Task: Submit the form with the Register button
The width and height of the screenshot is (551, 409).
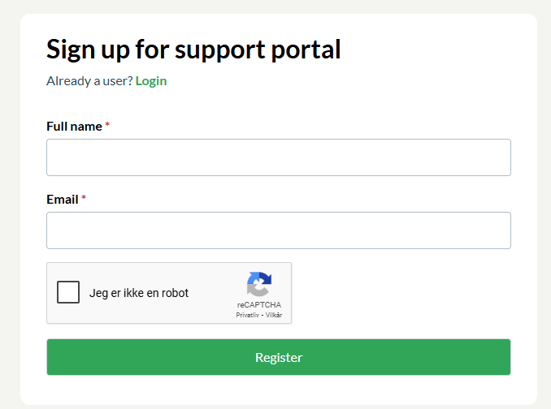Action: pos(279,357)
